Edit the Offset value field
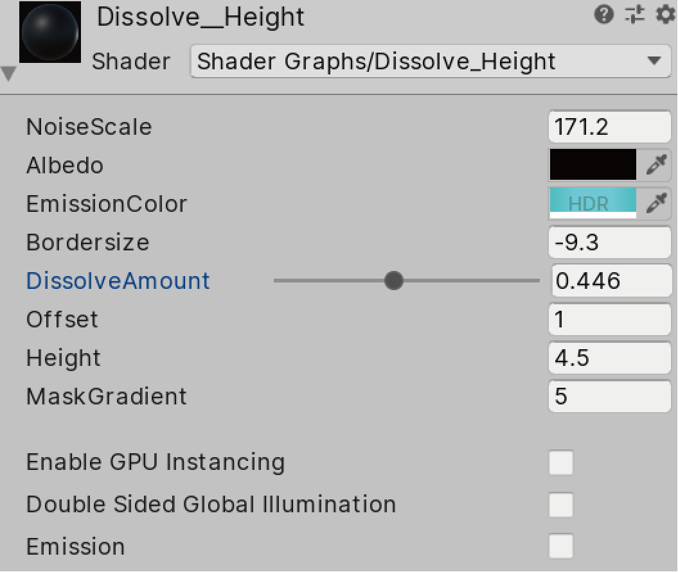Screen dimensions: 678x572 point(610,319)
